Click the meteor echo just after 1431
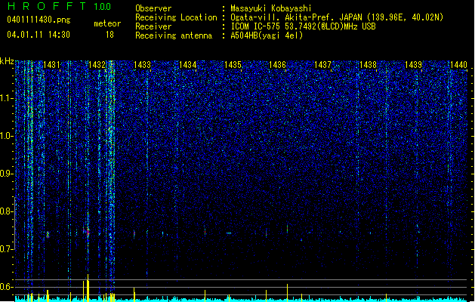The width and height of the screenshot is (475, 302). pyautogui.click(x=48, y=235)
